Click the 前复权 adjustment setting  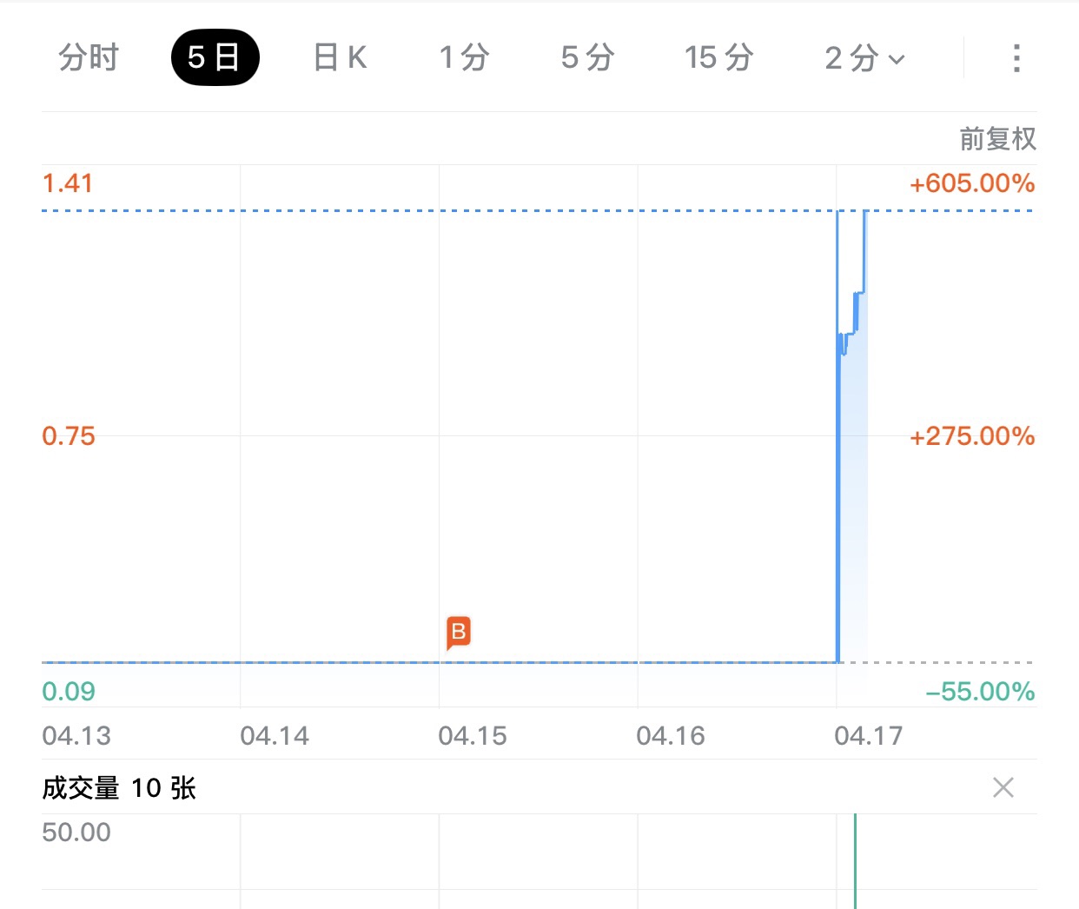[997, 139]
